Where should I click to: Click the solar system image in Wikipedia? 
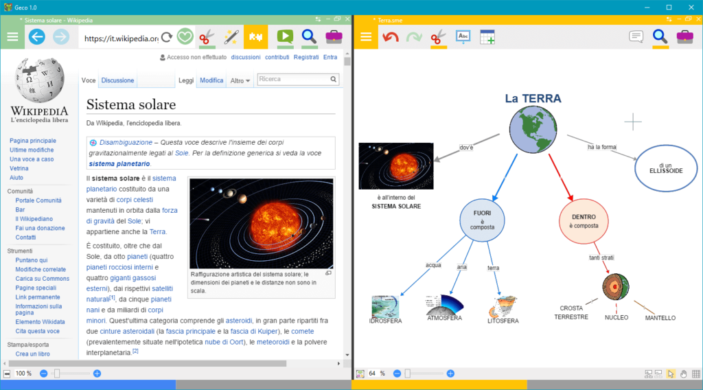[x=262, y=223]
